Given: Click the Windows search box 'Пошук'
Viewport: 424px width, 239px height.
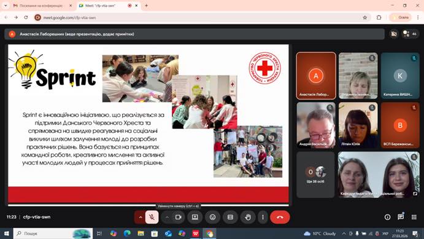Looking at the screenshot, I should tap(53, 233).
